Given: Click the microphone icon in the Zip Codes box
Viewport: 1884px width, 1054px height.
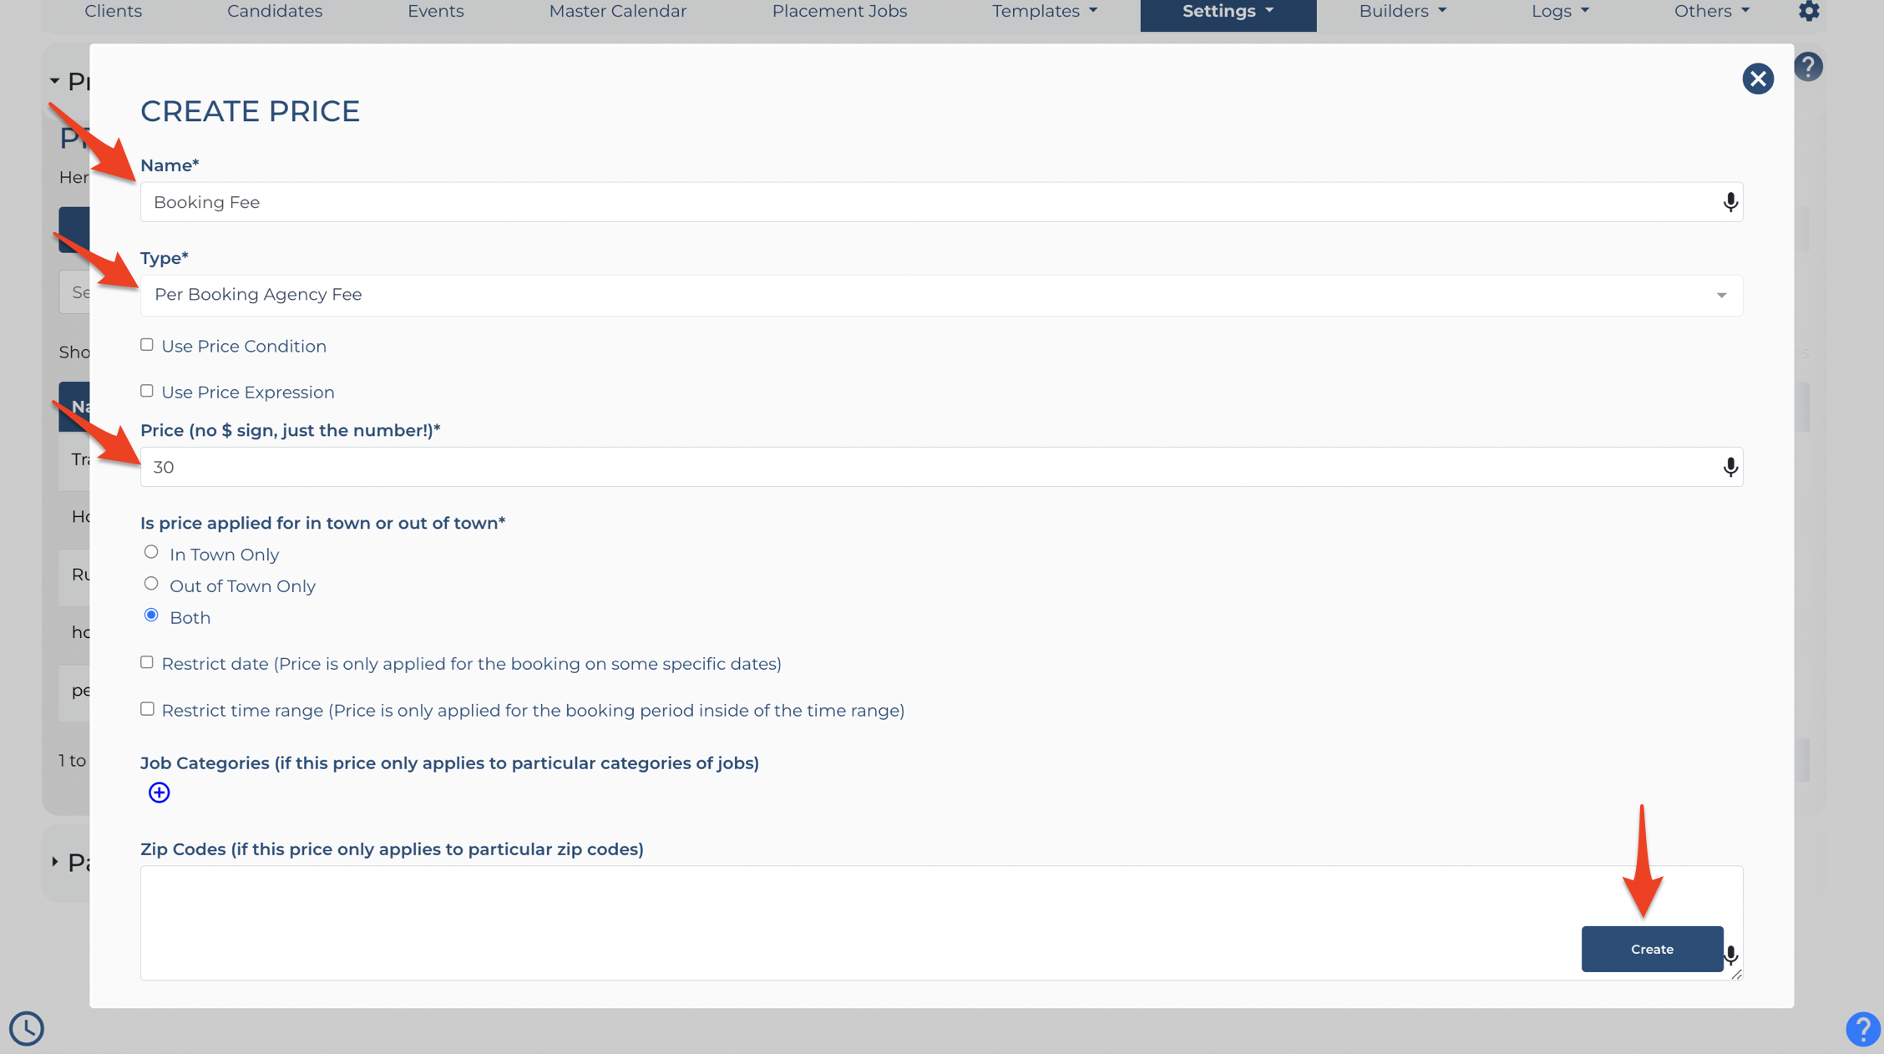Looking at the screenshot, I should (x=1731, y=955).
